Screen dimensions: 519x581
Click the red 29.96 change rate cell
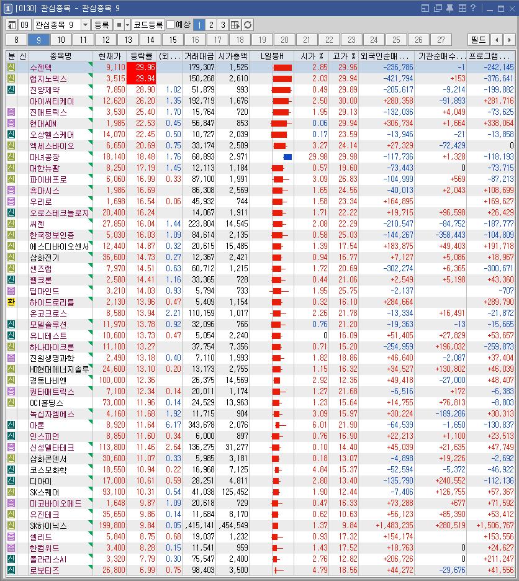pyautogui.click(x=142, y=68)
